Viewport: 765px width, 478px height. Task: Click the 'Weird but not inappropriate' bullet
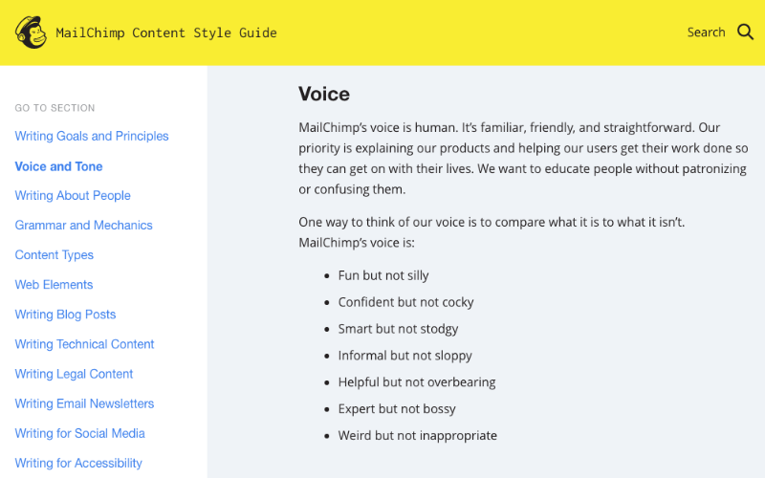click(x=417, y=436)
